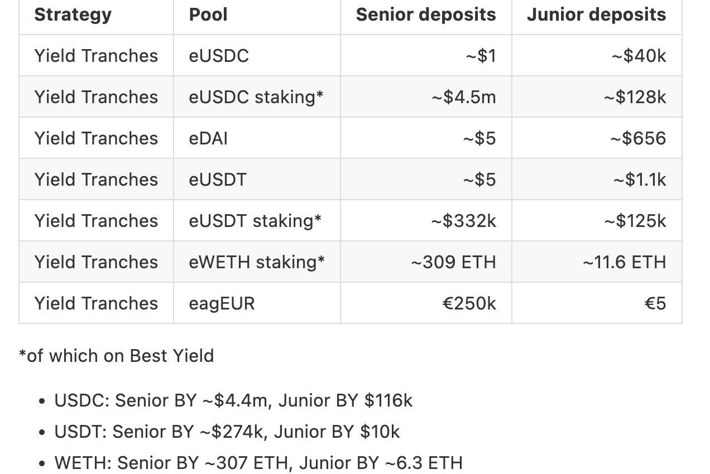Select the eUSDT staking* pool cell

255,221
